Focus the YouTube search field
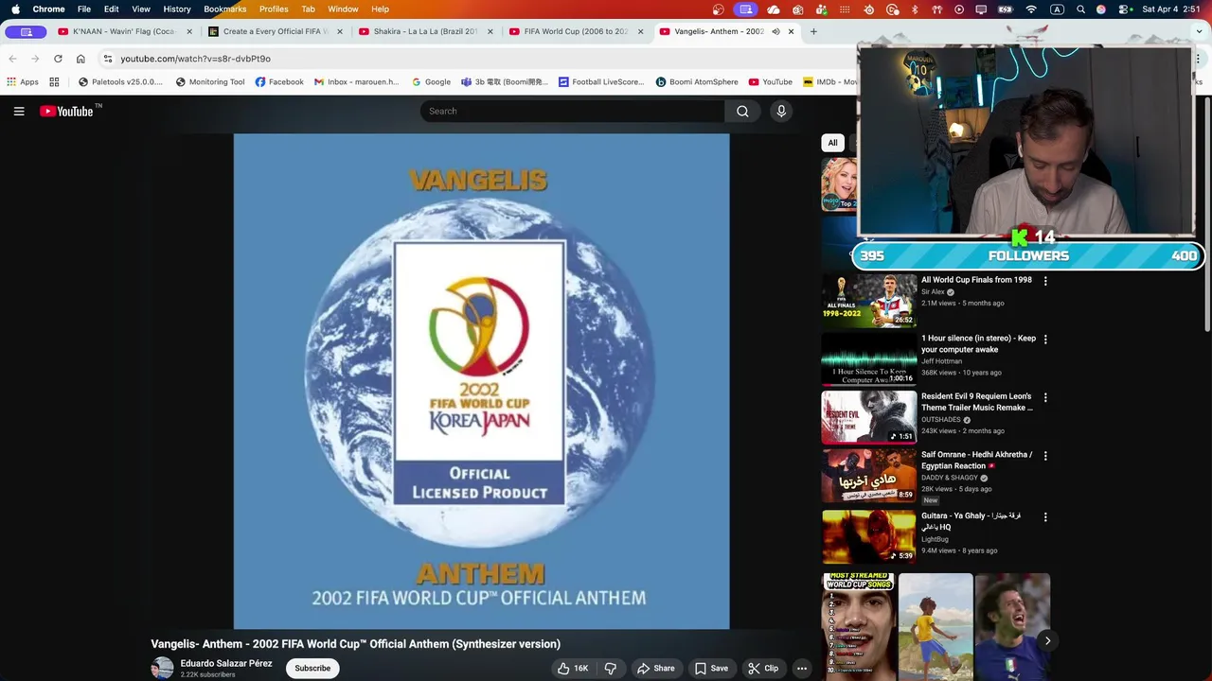 pyautogui.click(x=573, y=112)
